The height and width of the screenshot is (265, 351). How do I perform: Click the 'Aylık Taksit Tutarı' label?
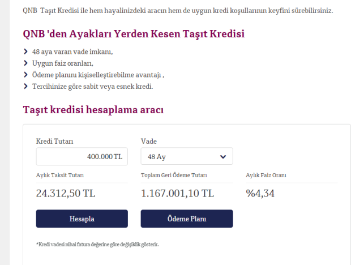tap(60, 175)
